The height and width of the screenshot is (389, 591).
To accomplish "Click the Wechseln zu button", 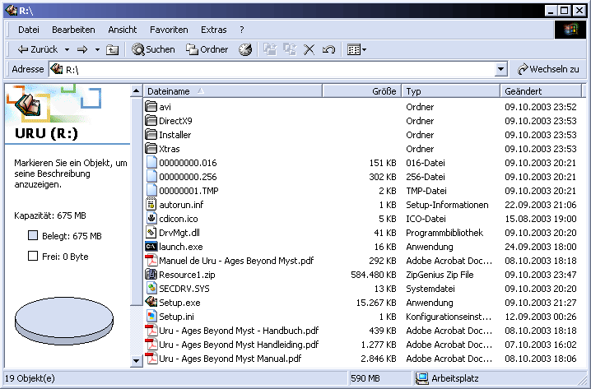I will tap(548, 70).
